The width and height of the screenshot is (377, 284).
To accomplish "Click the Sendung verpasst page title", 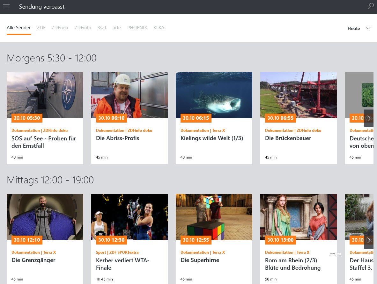I will point(42,7).
